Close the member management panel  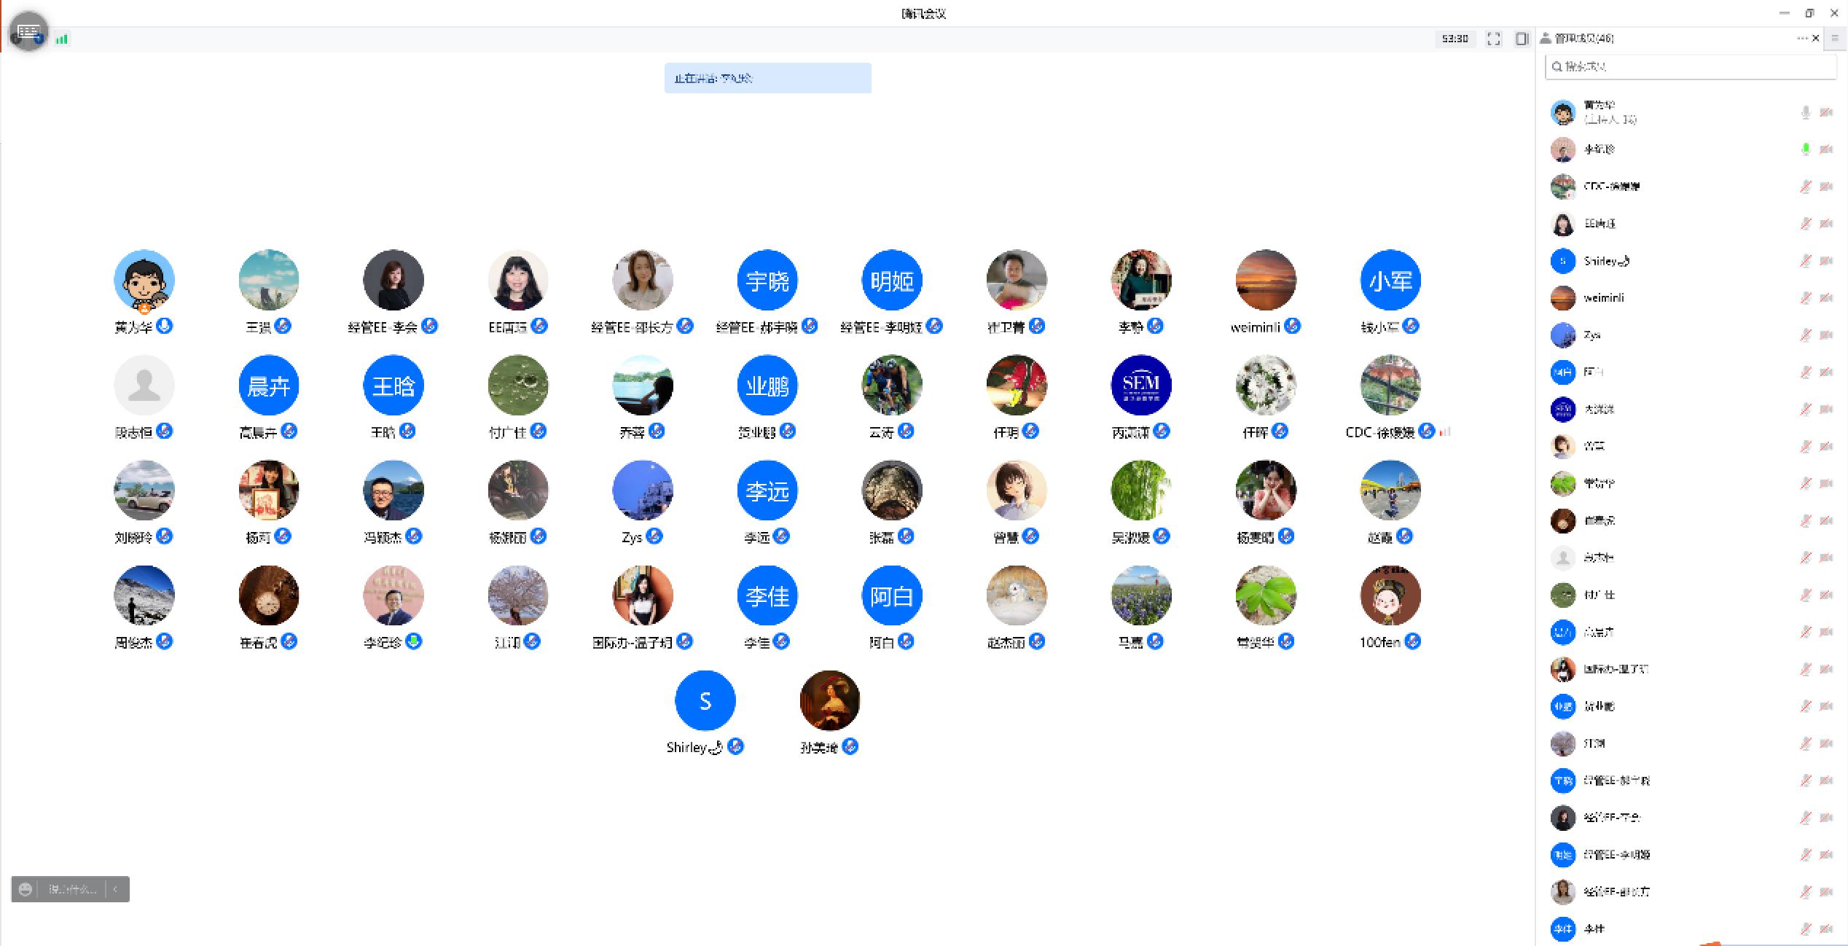[1815, 38]
